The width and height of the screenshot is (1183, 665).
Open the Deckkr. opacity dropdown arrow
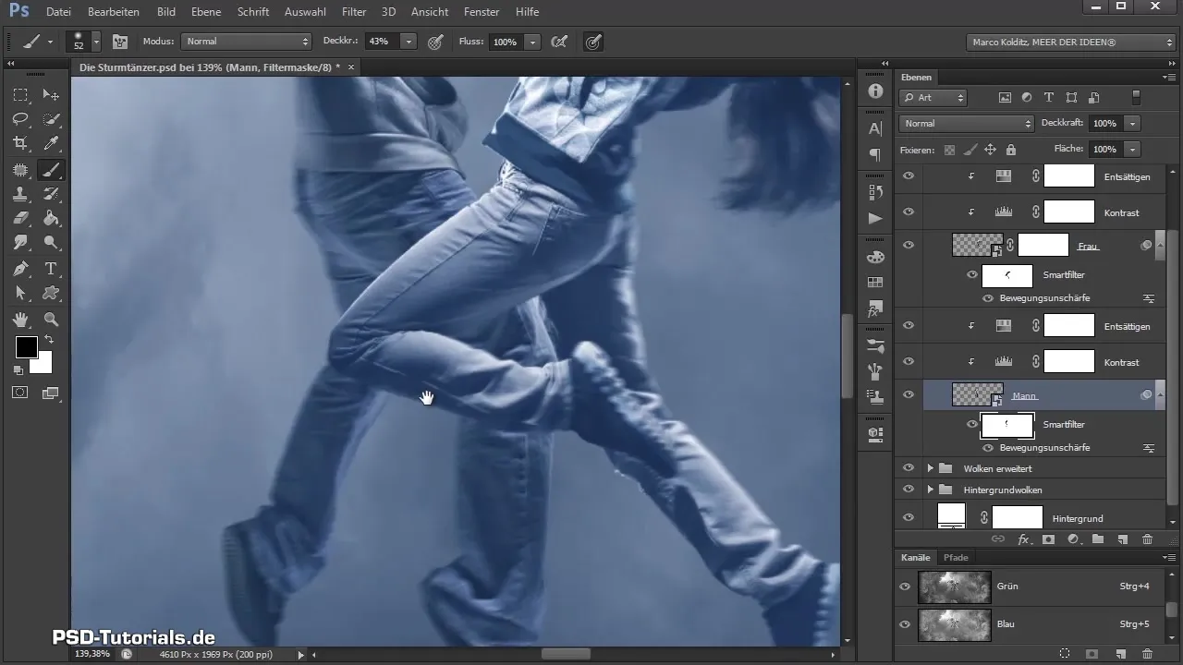click(409, 42)
